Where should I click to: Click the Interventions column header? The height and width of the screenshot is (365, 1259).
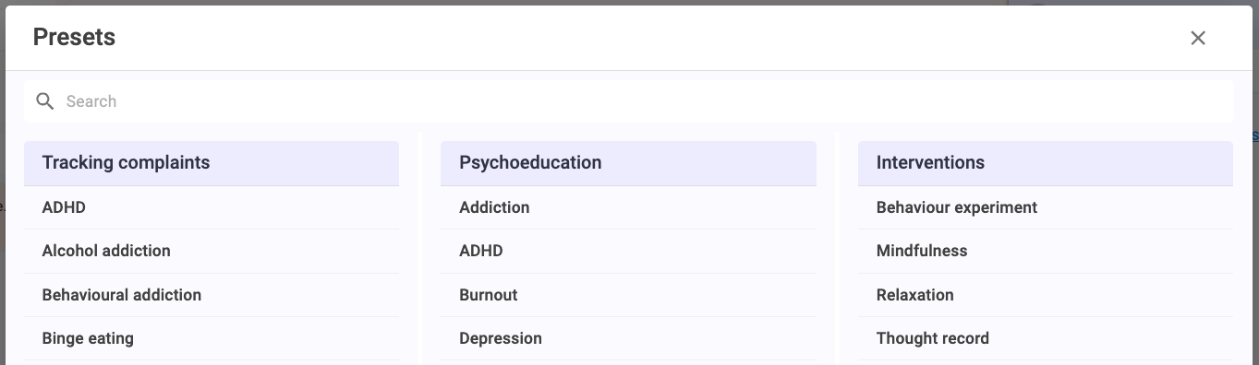(x=1046, y=163)
